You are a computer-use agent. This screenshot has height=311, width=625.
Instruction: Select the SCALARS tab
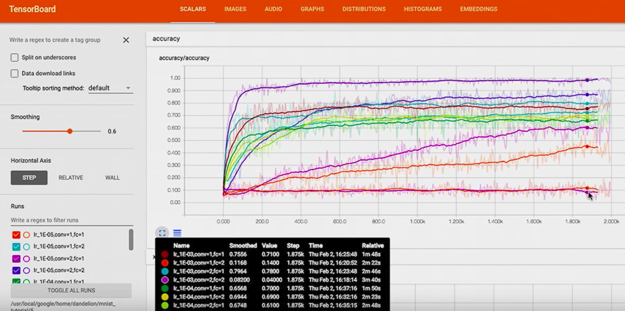click(193, 9)
